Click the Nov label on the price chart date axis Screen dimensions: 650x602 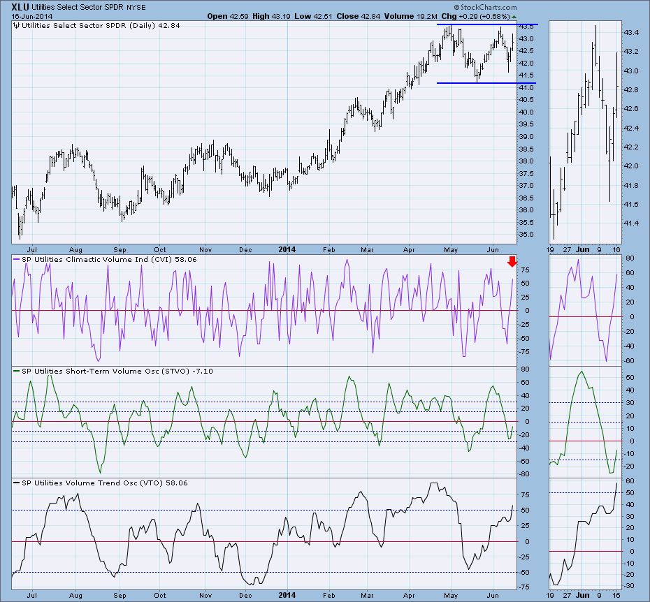[x=205, y=250]
